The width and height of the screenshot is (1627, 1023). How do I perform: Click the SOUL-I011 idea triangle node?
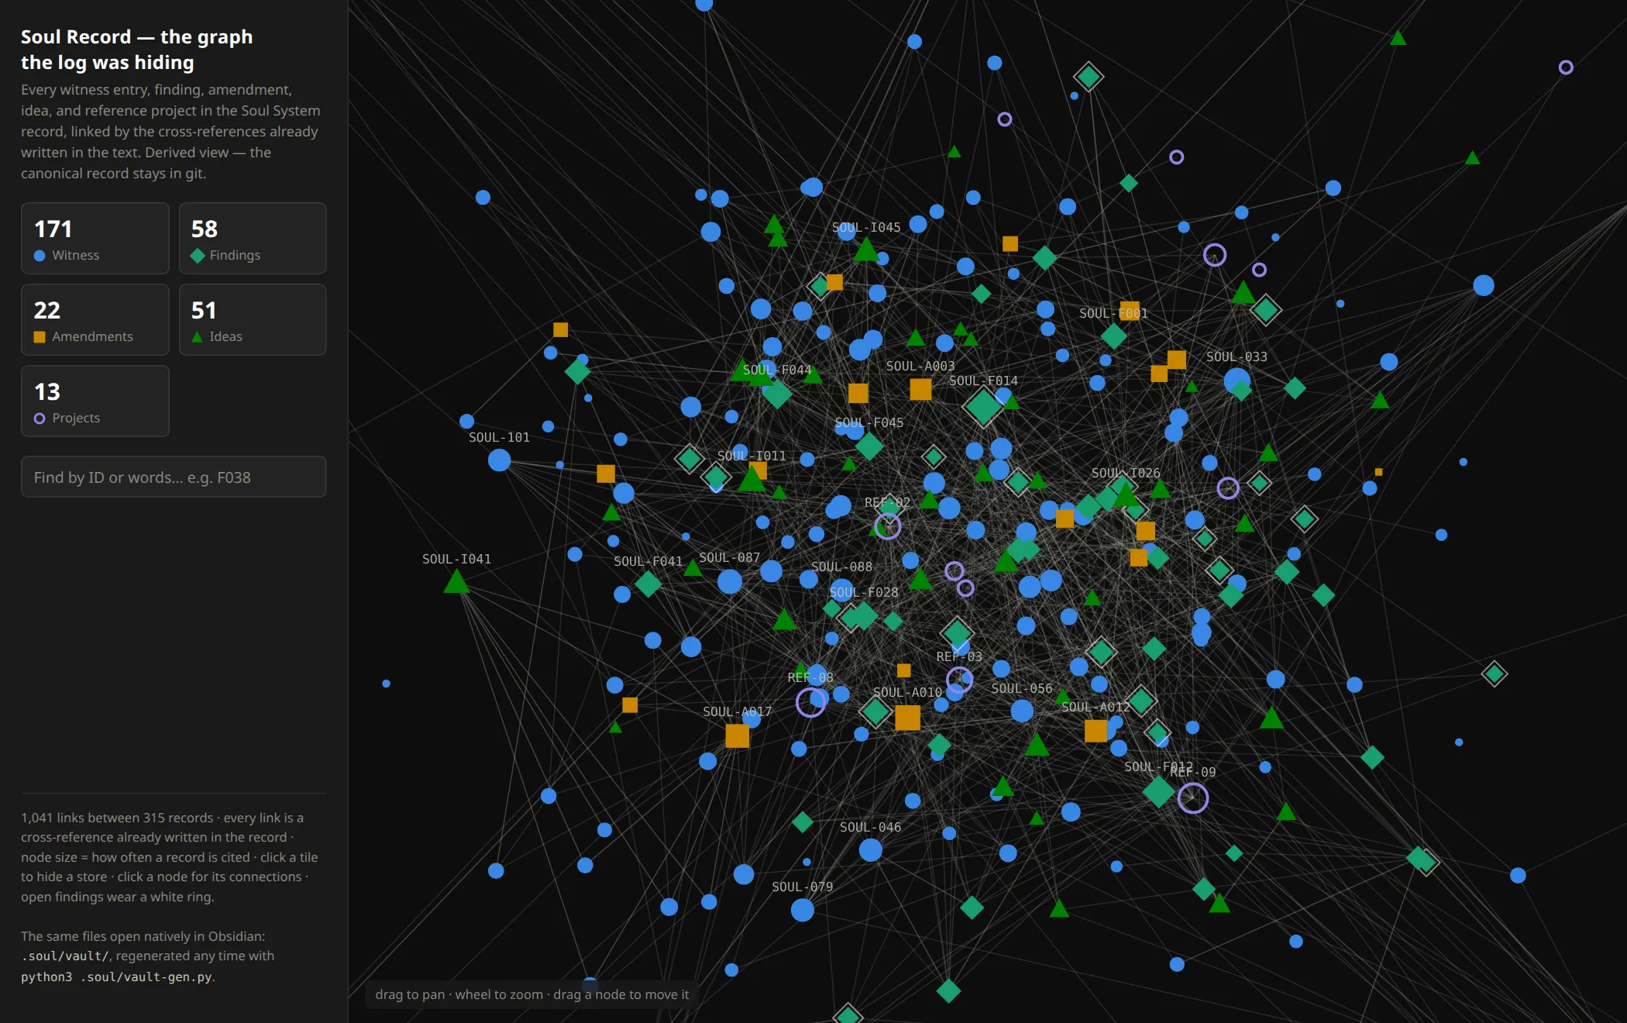click(752, 479)
